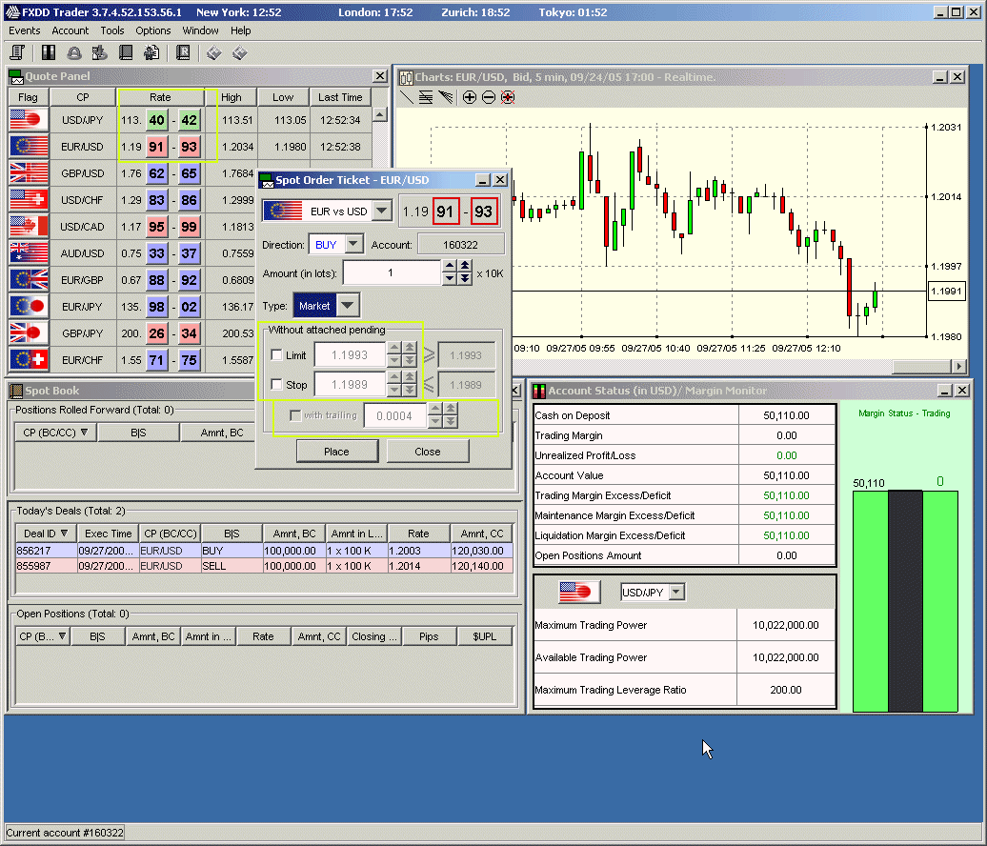Zoom out on the EUR/USD chart
The width and height of the screenshot is (987, 846).
point(489,97)
